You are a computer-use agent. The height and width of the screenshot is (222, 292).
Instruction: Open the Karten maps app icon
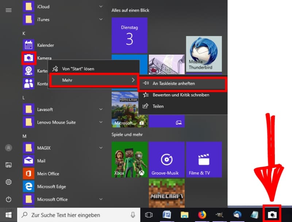pos(28,71)
